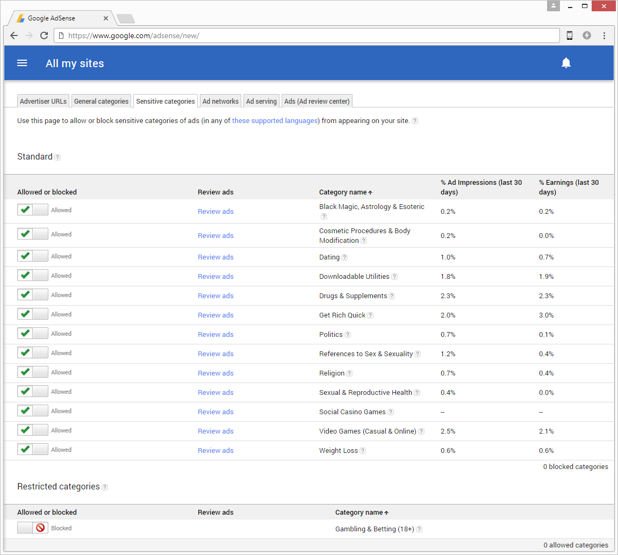618x555 pixels.
Task: Review ads for Black Magic category
Action: click(215, 211)
